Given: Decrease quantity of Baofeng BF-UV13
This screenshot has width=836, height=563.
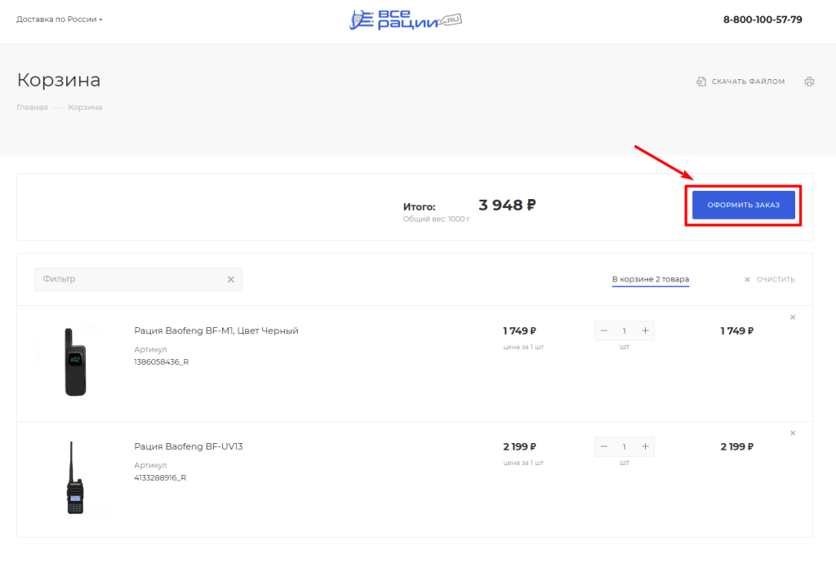Looking at the screenshot, I should [604, 446].
